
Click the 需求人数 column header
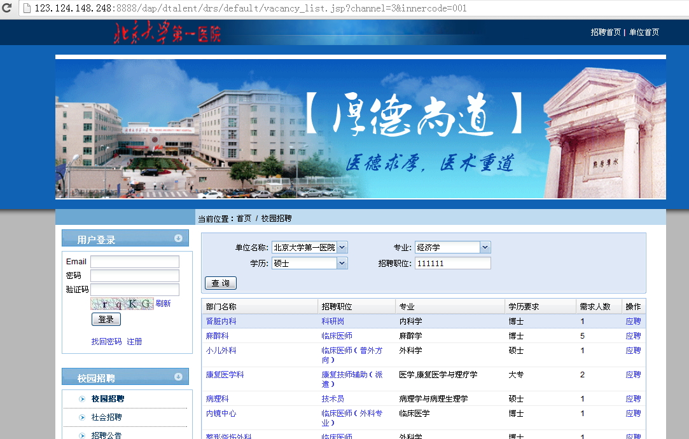pyautogui.click(x=599, y=306)
